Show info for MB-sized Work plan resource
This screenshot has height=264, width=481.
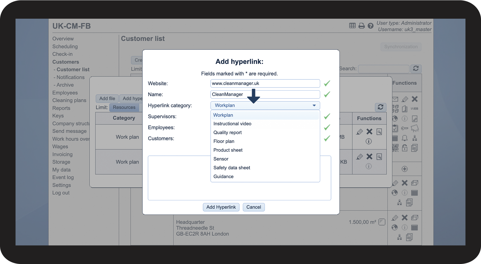pyautogui.click(x=369, y=141)
